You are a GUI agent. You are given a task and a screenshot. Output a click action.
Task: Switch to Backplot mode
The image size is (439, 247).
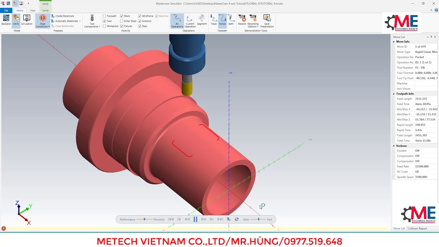(6, 20)
